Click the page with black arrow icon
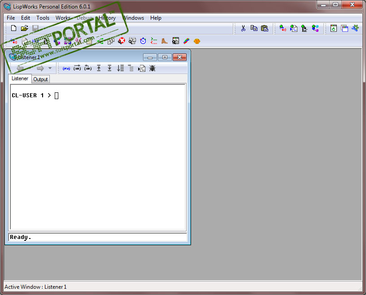Image resolution: width=366 pixels, height=295 pixels. (x=142, y=69)
